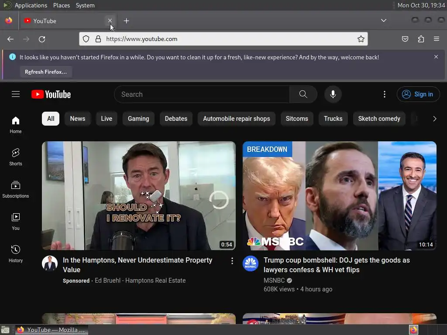Open Shorts from the sidebar
The width and height of the screenshot is (447, 335).
point(16,157)
